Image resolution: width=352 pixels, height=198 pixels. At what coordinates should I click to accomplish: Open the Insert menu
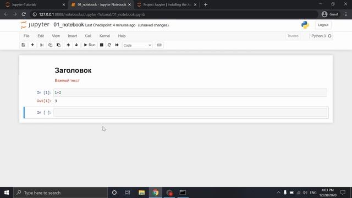[x=72, y=36]
